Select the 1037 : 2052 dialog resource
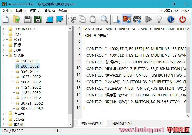Image resolution: width=192 pixels, height=135 pixels. 31,77
